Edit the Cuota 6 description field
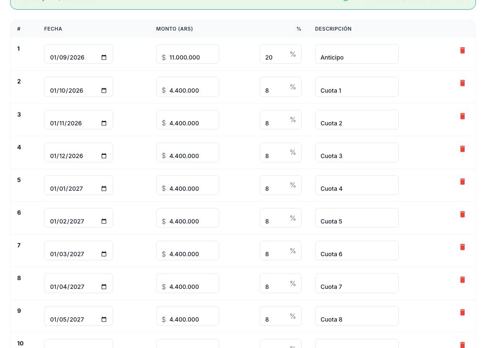This screenshot has width=486, height=348. [x=357, y=251]
